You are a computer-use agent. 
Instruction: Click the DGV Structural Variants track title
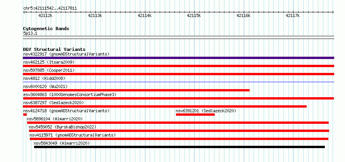[54, 49]
